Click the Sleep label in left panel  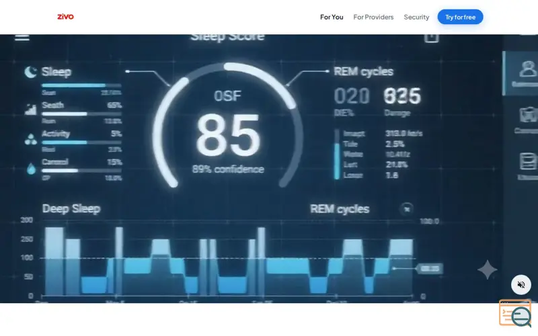coord(56,72)
